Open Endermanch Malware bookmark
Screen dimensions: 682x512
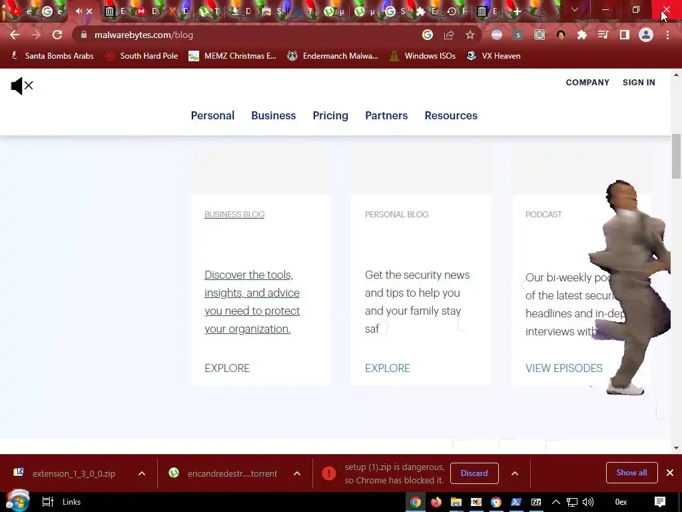tap(332, 56)
